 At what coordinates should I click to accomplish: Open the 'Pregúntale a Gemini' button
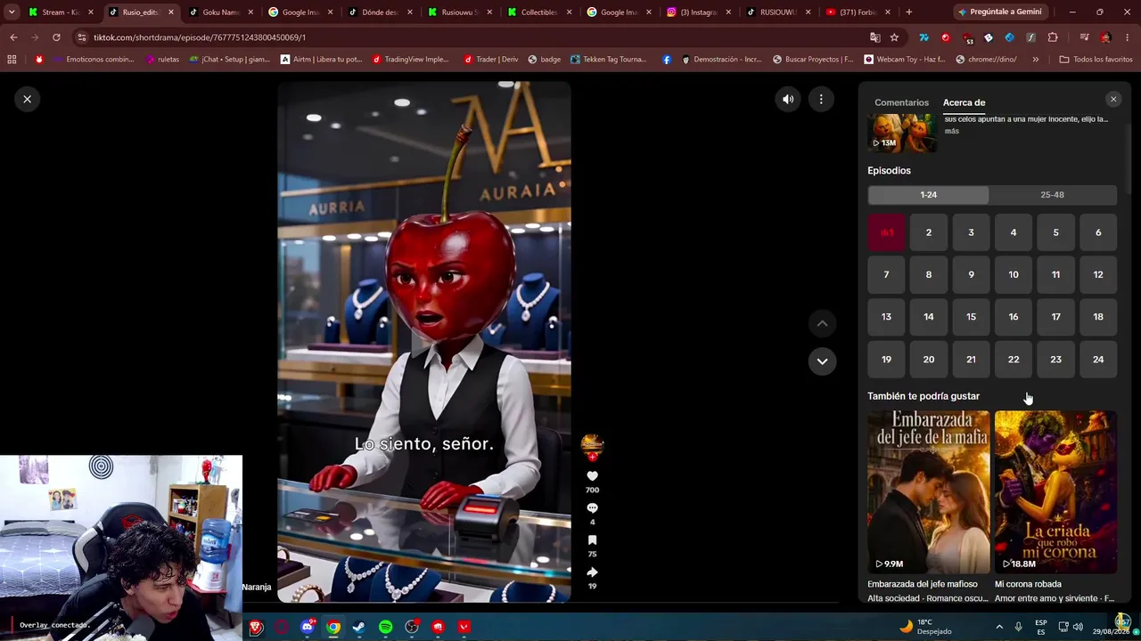point(1000,12)
